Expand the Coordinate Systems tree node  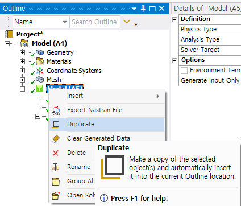(x=22, y=71)
